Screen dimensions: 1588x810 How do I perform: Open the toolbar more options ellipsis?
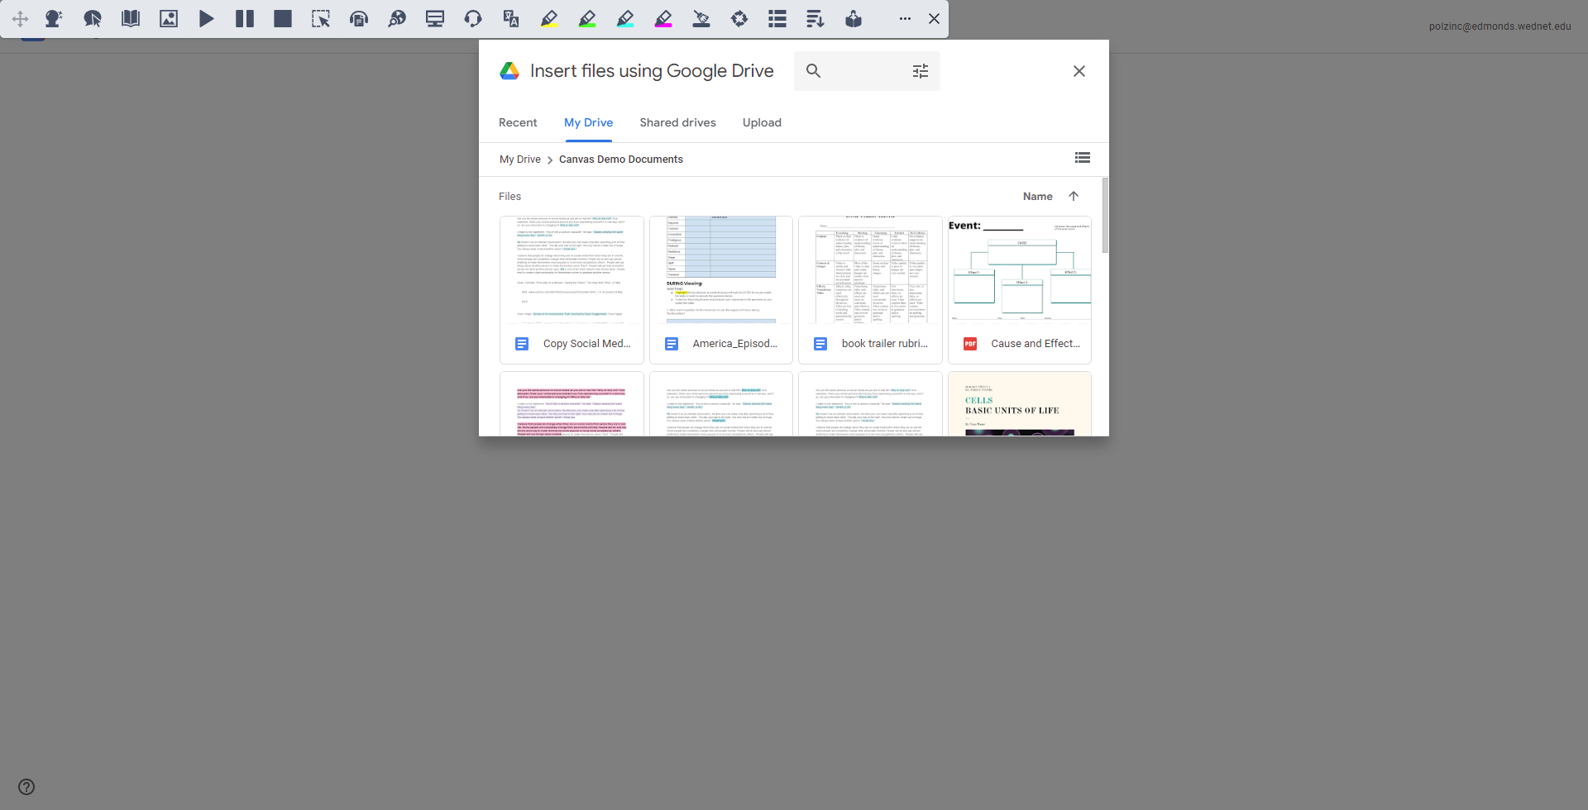tap(905, 18)
